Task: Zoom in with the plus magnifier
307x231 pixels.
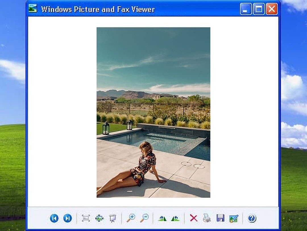Action: point(131,218)
